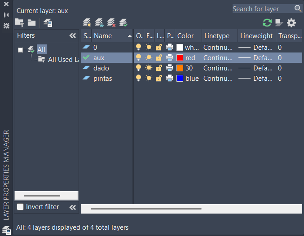Viewport: 304px width, 236px height.
Task: Collapse the Filters panel chevron
Action: tap(72, 36)
